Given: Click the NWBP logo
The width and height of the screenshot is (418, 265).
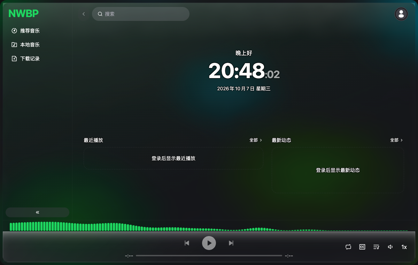Looking at the screenshot, I should point(24,14).
